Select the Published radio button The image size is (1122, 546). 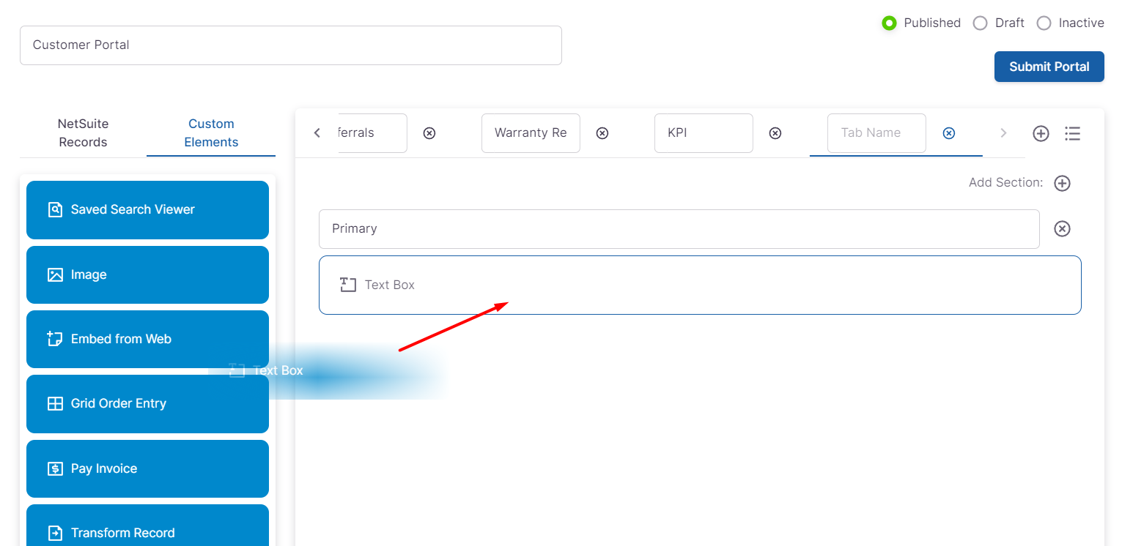click(889, 23)
